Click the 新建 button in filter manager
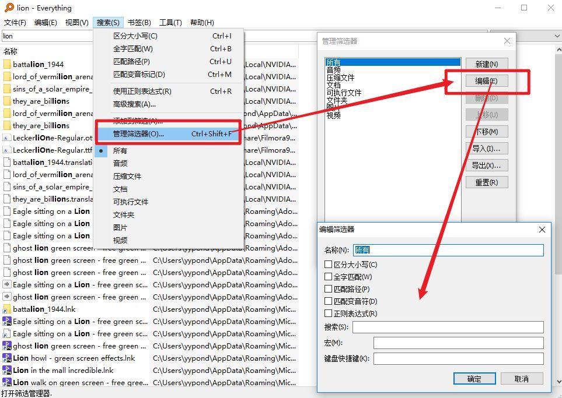The image size is (562, 398). pos(486,64)
